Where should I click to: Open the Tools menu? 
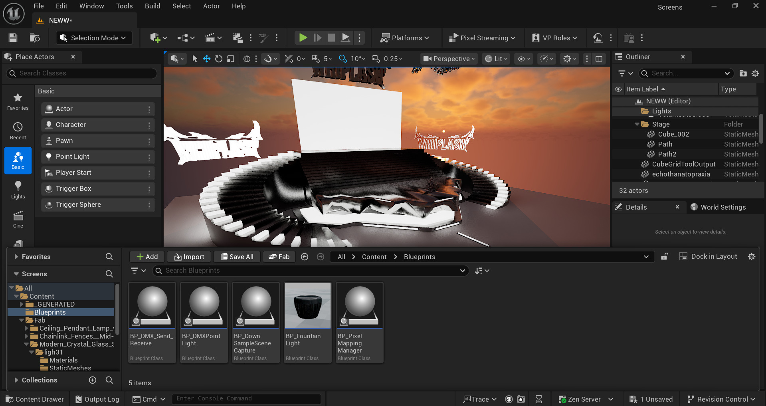[x=124, y=6]
